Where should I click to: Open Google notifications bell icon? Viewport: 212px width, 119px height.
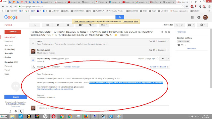[199, 17]
